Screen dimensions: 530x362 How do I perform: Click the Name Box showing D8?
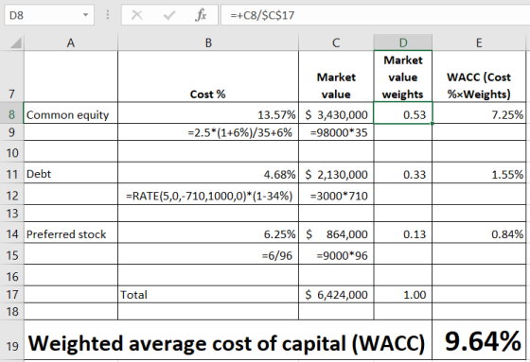pos(49,15)
